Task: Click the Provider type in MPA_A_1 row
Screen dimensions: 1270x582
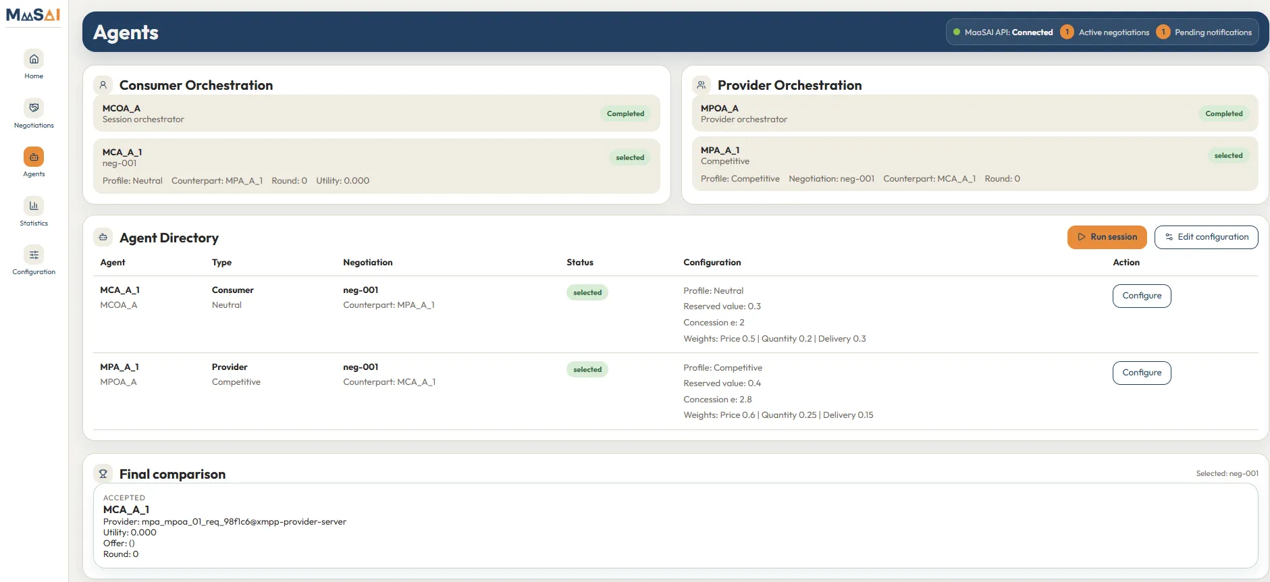Action: click(230, 367)
